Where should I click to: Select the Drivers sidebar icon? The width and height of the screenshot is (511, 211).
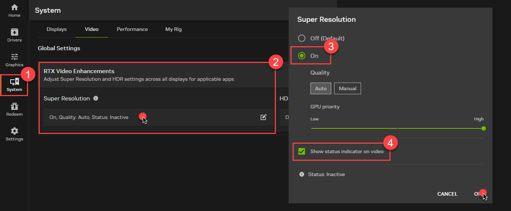tap(14, 35)
